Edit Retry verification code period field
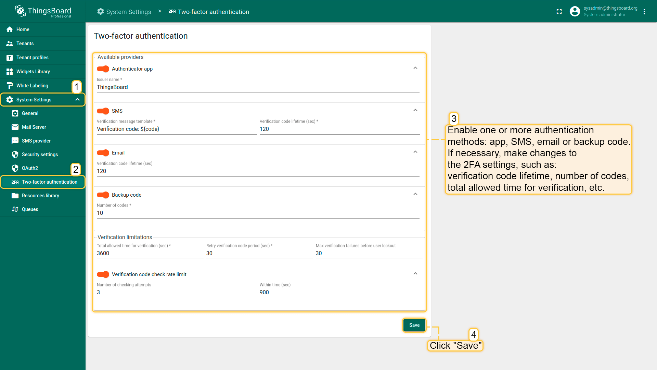The height and width of the screenshot is (370, 657). point(259,254)
